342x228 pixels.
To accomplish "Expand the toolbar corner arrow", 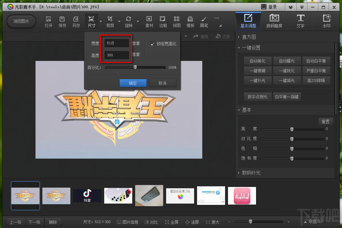I will [x=220, y=25].
